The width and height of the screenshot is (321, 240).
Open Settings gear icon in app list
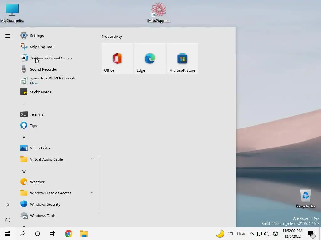pyautogui.click(x=24, y=36)
